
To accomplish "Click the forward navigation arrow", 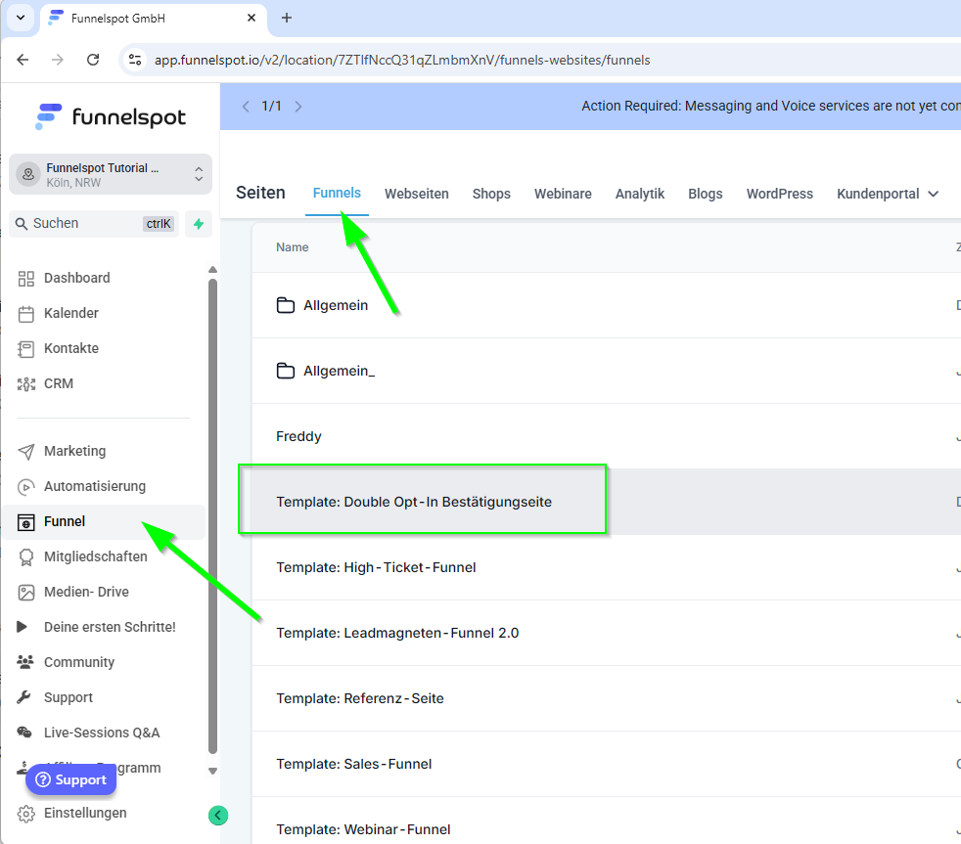I will click(57, 60).
